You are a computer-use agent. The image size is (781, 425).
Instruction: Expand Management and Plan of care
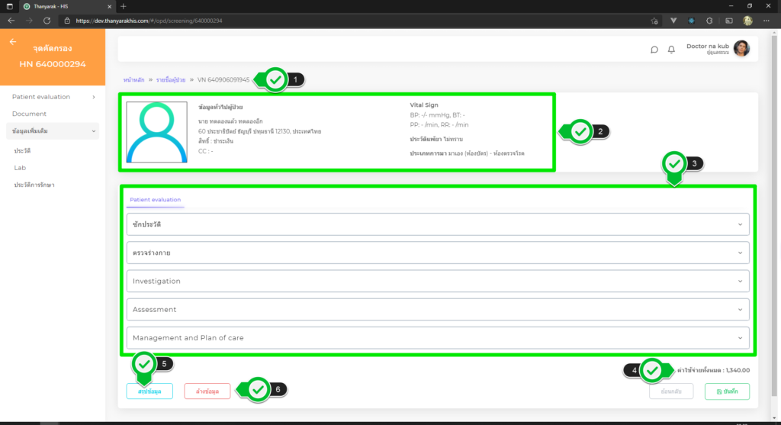click(437, 337)
